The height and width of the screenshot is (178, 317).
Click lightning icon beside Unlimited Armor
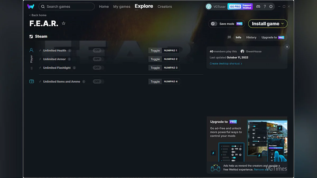(40, 59)
